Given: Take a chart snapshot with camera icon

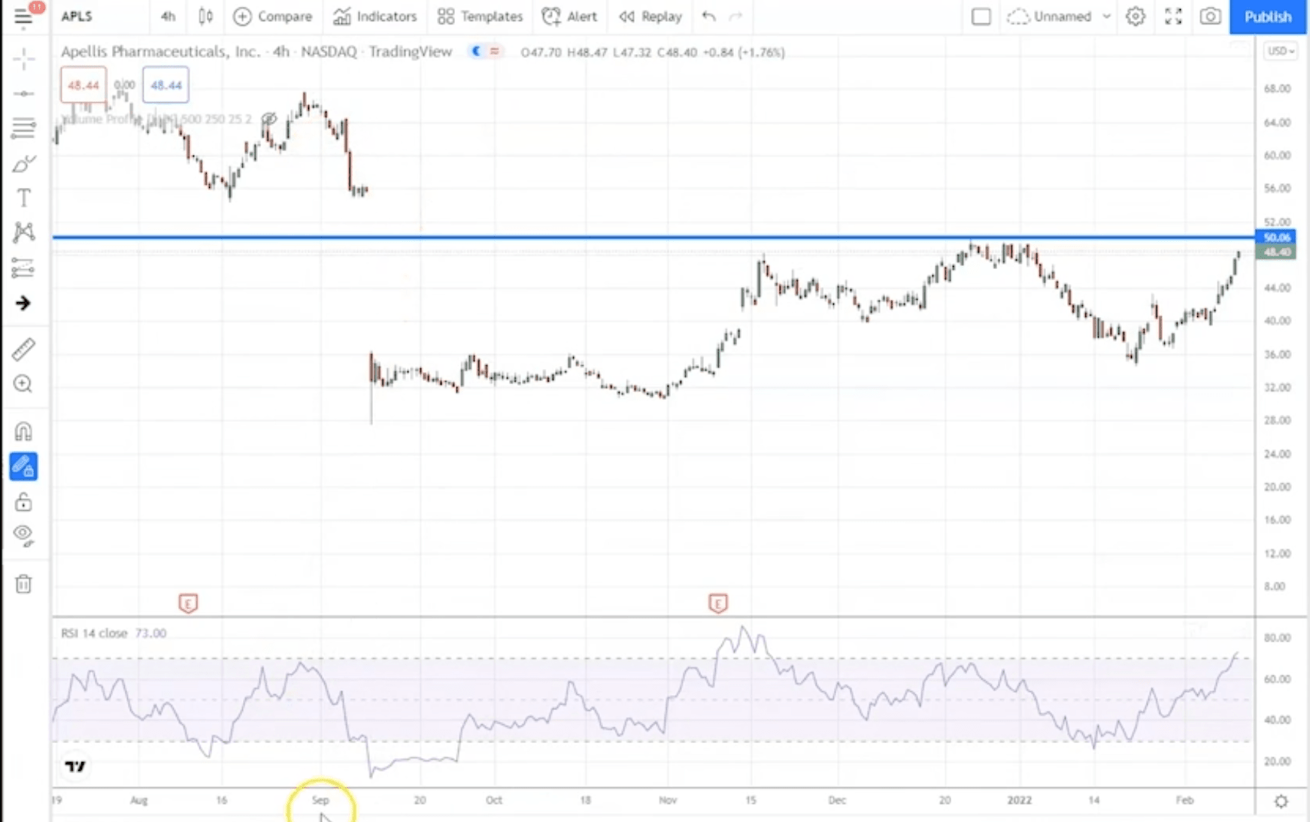Looking at the screenshot, I should (x=1210, y=17).
